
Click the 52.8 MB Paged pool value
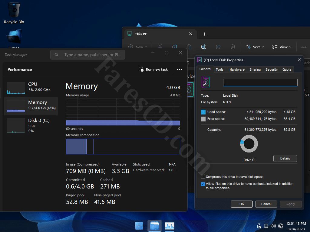pyautogui.click(x=77, y=202)
